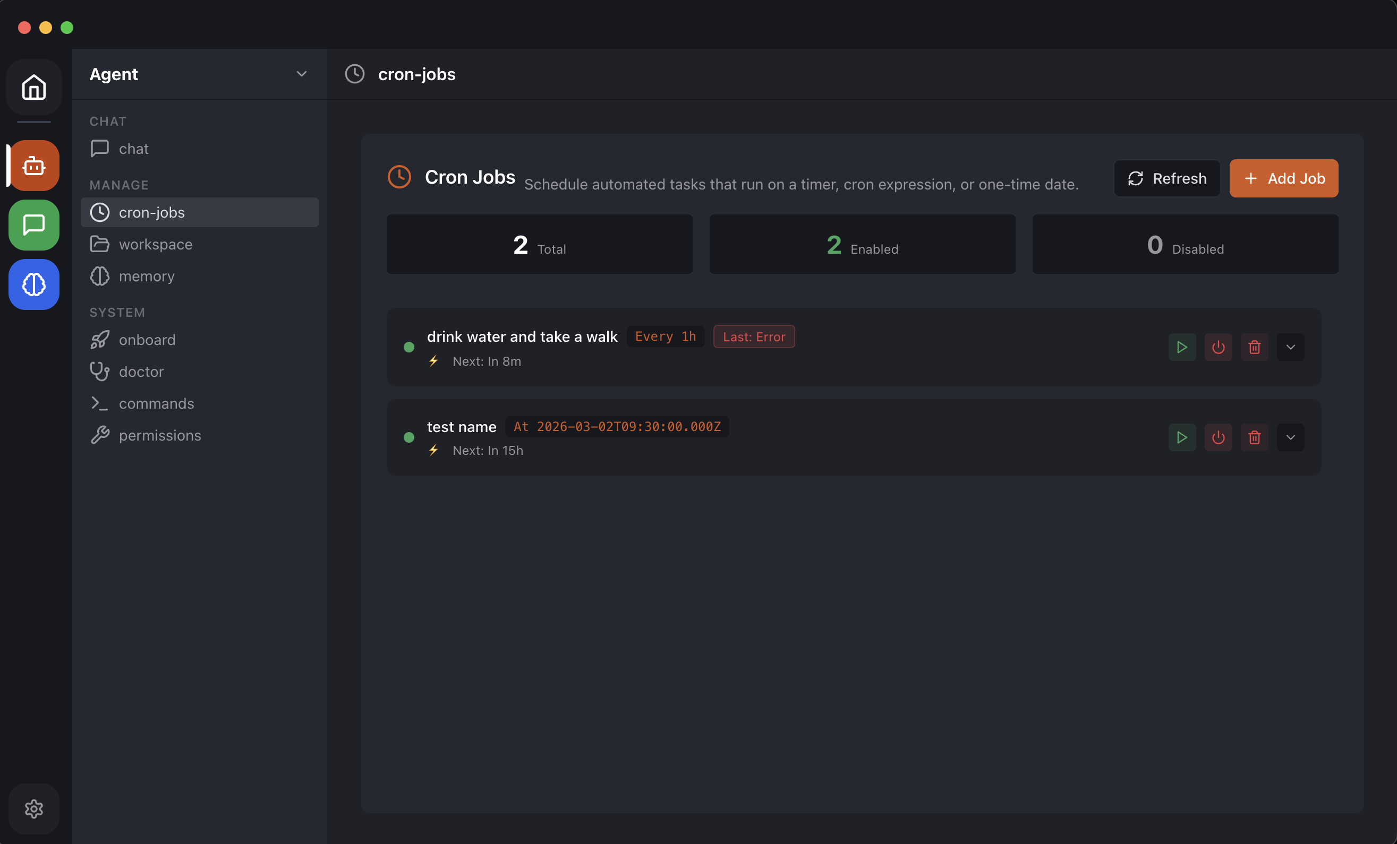Refresh the cron jobs list
The image size is (1397, 844).
(1167, 178)
